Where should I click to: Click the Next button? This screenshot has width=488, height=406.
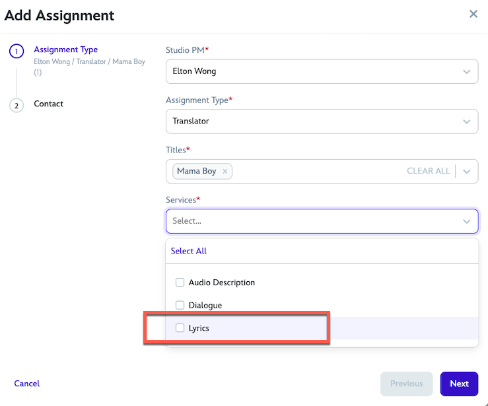coord(459,384)
